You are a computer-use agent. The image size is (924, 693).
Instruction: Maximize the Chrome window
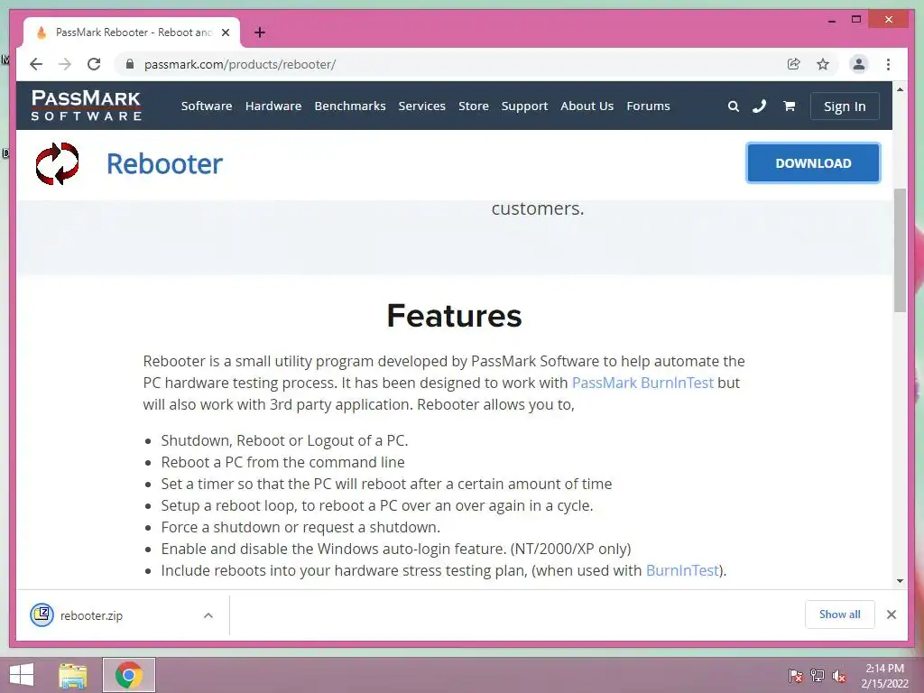pos(856,20)
